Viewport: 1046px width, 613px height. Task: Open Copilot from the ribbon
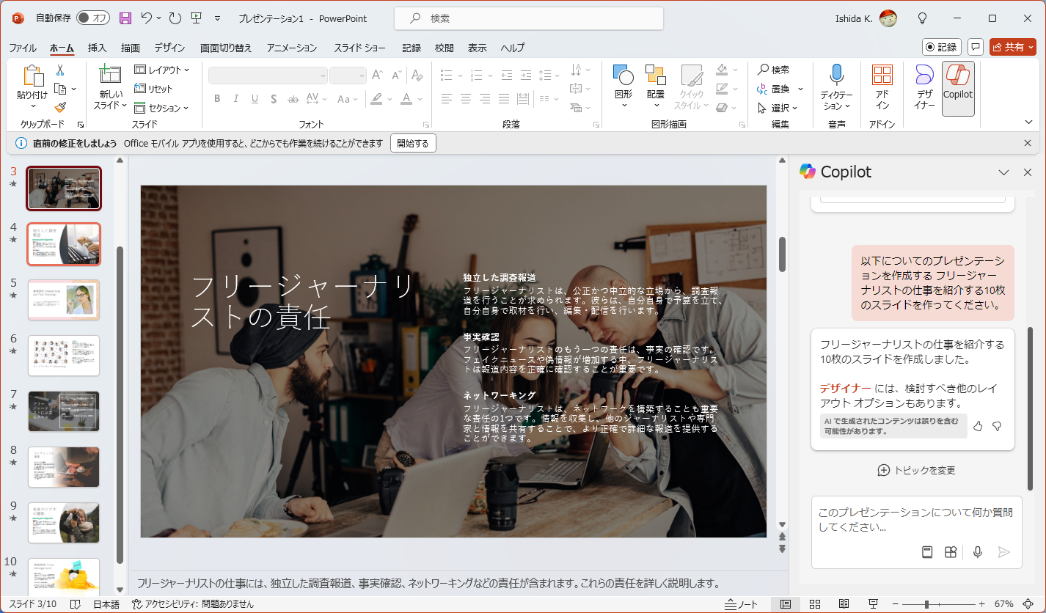pos(958,88)
